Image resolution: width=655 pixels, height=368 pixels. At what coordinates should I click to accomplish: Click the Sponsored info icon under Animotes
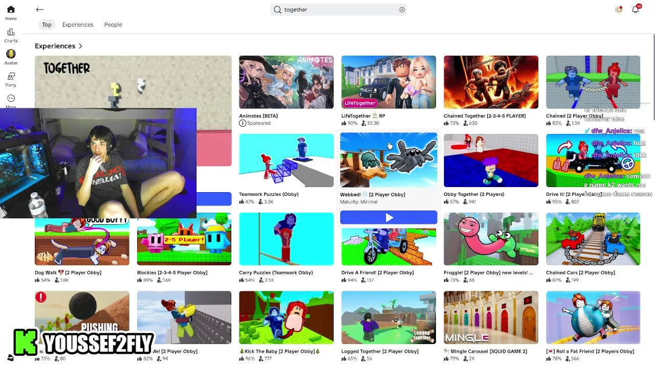243,123
